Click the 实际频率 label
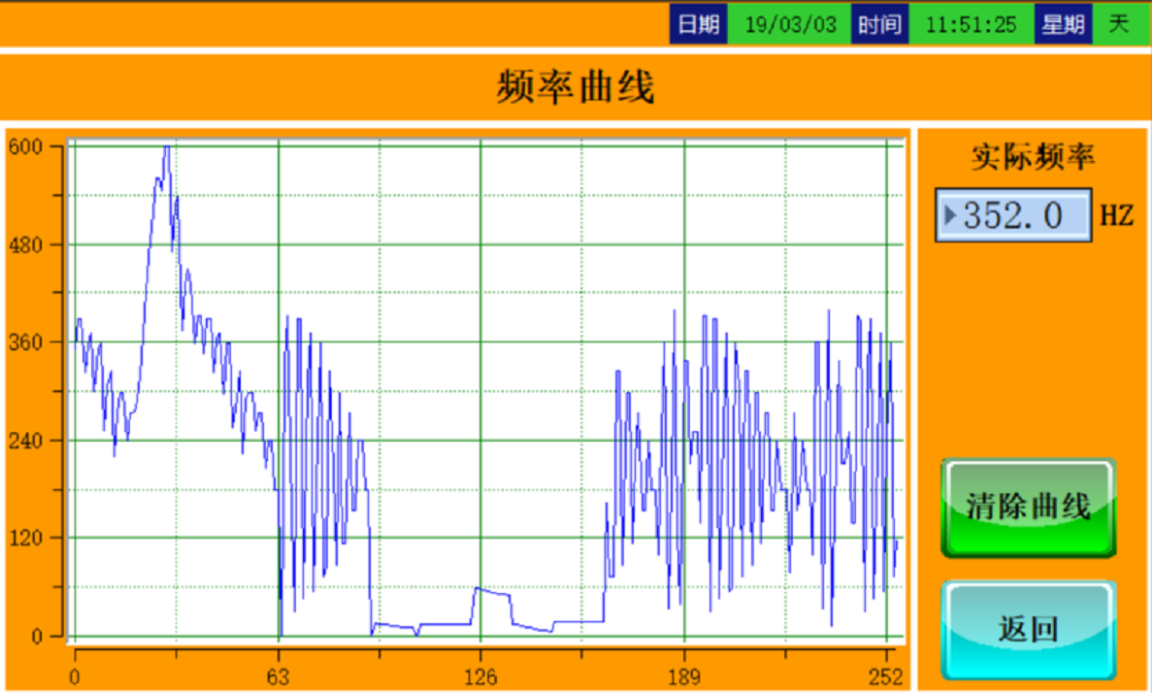Screen dimensions: 1152x693 click(x=1033, y=157)
